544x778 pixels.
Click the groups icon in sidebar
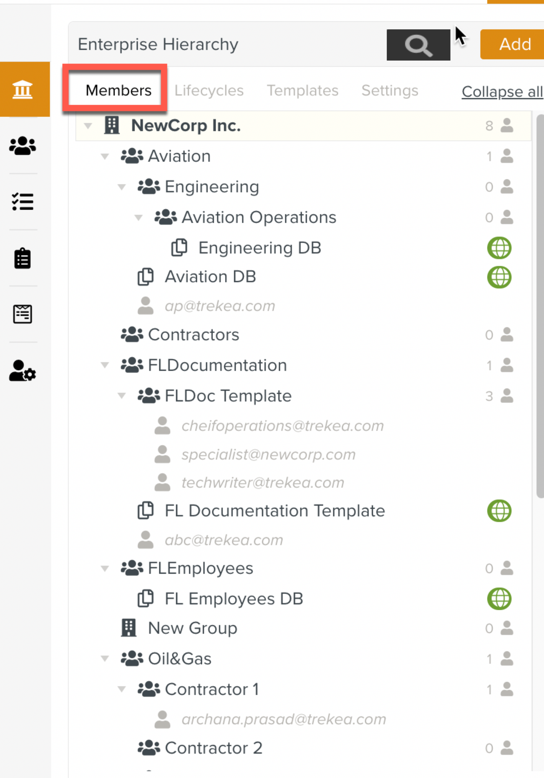(22, 146)
